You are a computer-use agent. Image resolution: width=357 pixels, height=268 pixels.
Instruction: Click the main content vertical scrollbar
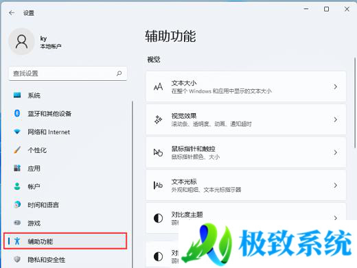click(x=355, y=103)
